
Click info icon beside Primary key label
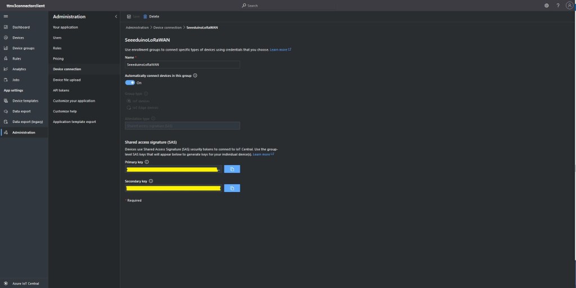tap(147, 162)
